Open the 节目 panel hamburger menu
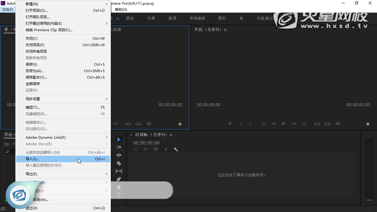Viewport: 377px width, 212px height. pyautogui.click(x=225, y=30)
